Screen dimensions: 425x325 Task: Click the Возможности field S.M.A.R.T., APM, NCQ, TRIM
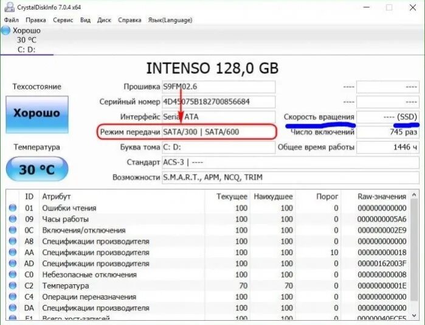point(291,178)
